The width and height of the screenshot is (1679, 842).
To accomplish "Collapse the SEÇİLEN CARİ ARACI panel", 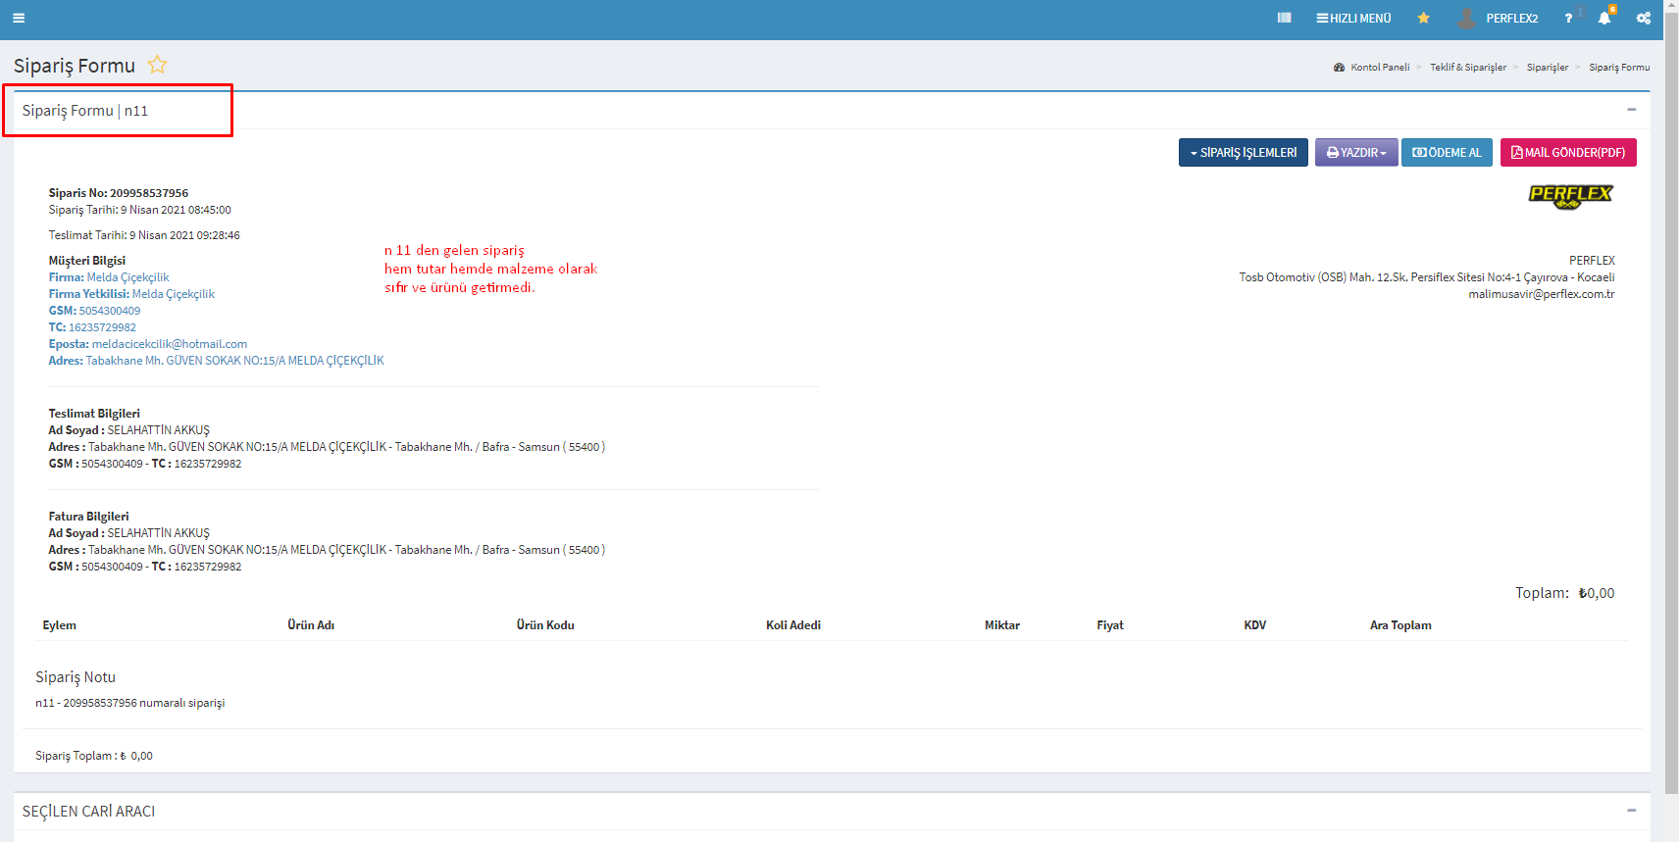I will click(1632, 811).
